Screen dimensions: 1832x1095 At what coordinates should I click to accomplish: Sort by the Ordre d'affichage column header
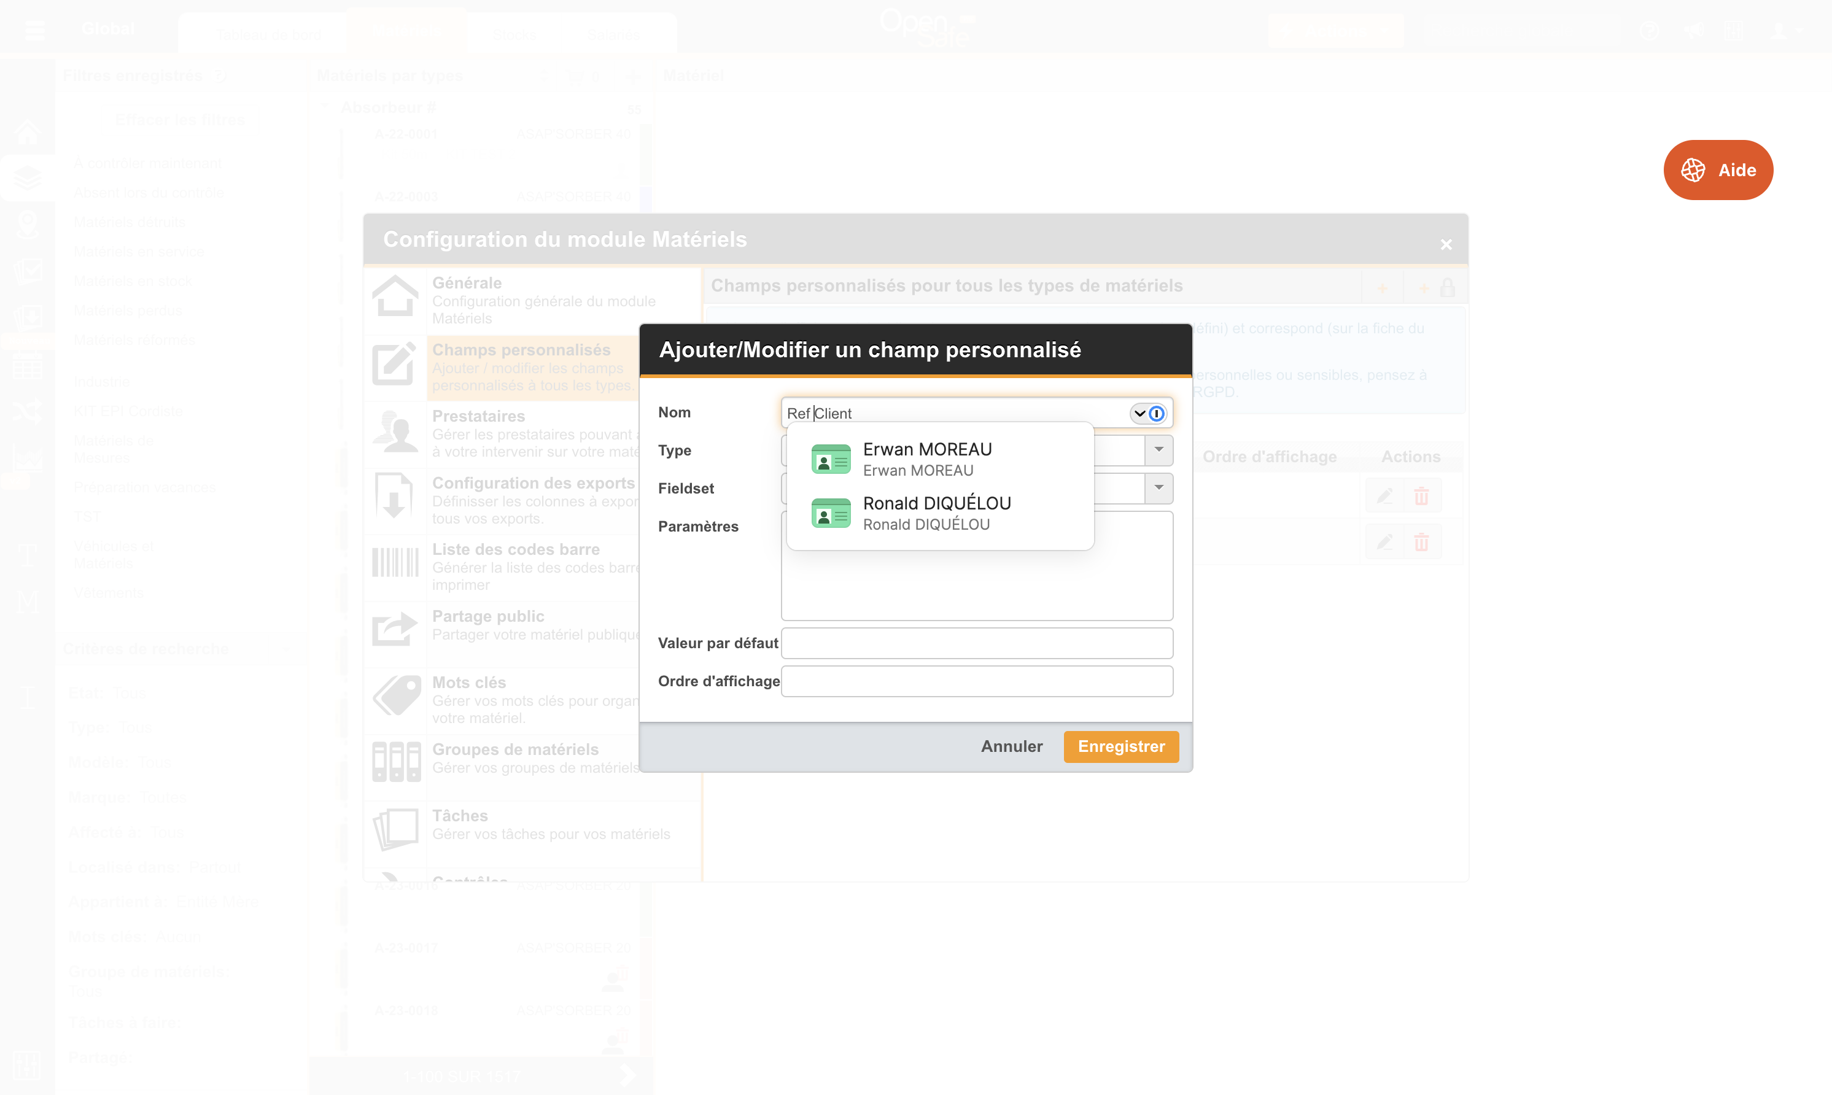[1269, 457]
